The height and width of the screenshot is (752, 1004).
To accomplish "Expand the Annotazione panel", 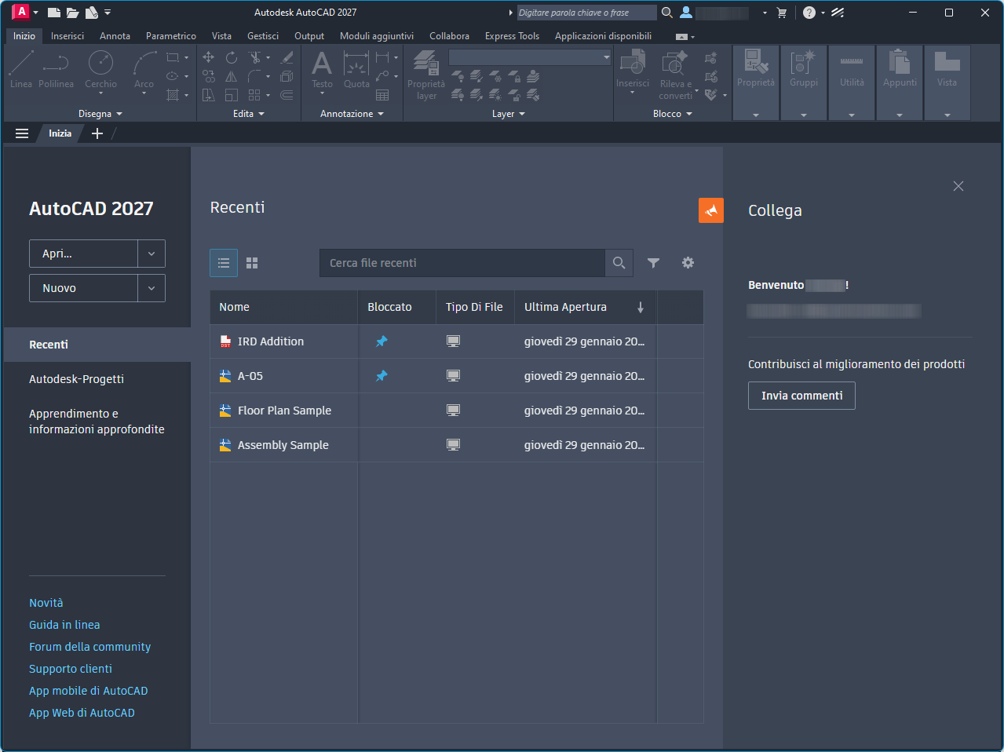I will pyautogui.click(x=352, y=114).
